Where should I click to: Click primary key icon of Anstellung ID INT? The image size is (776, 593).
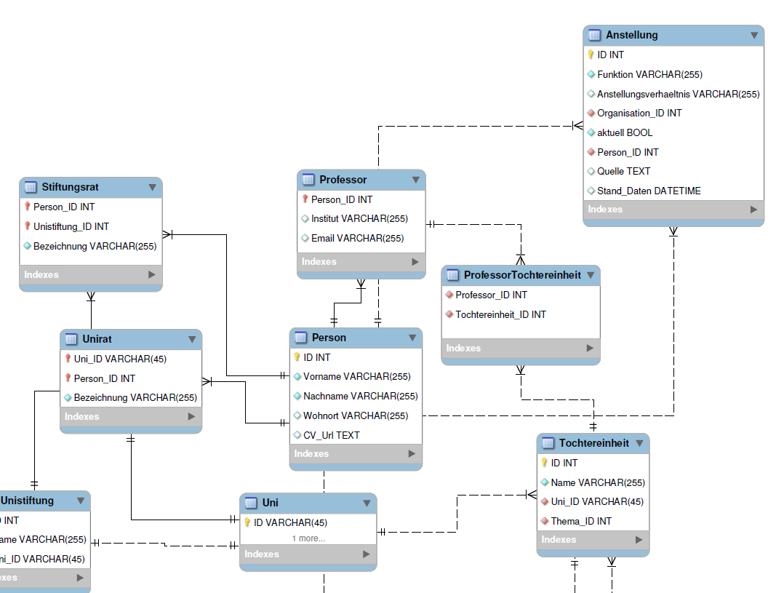[x=591, y=55]
